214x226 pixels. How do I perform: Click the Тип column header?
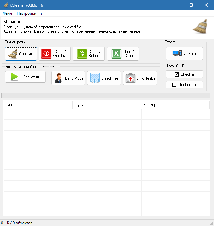(38, 105)
